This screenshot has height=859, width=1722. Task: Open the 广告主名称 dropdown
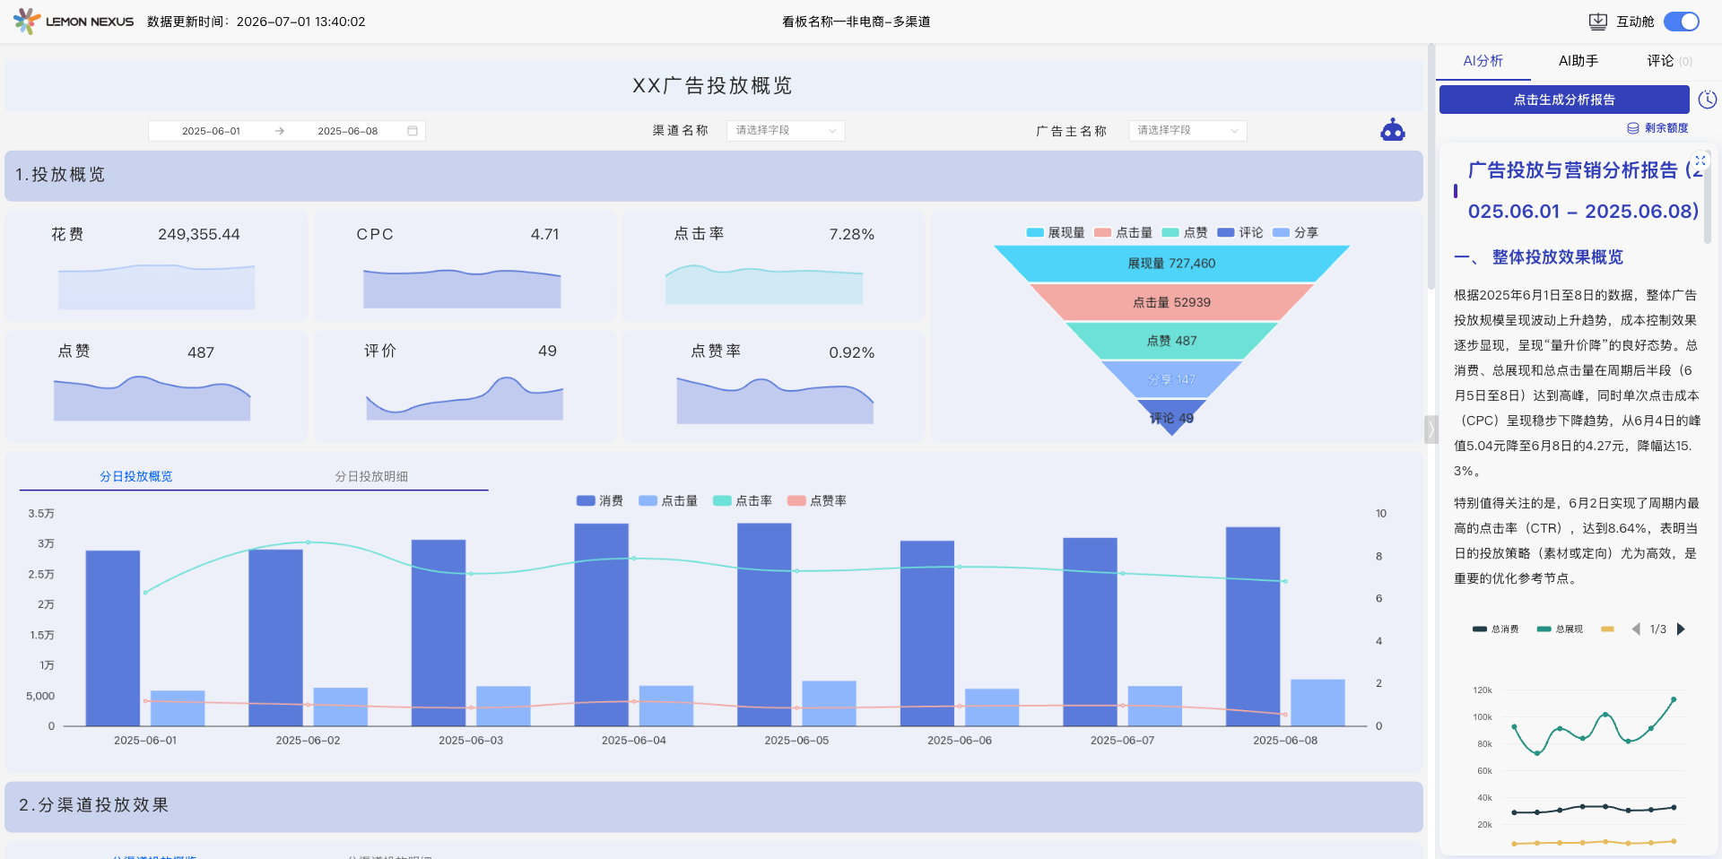click(x=1187, y=131)
